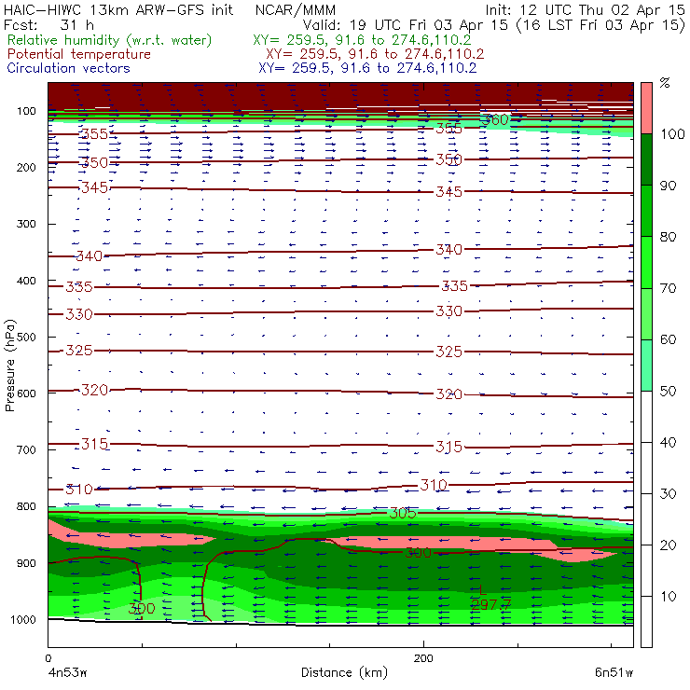The image size is (690, 690).
Task: Click the '800' pressure axis tick label
Action: click(x=26, y=506)
